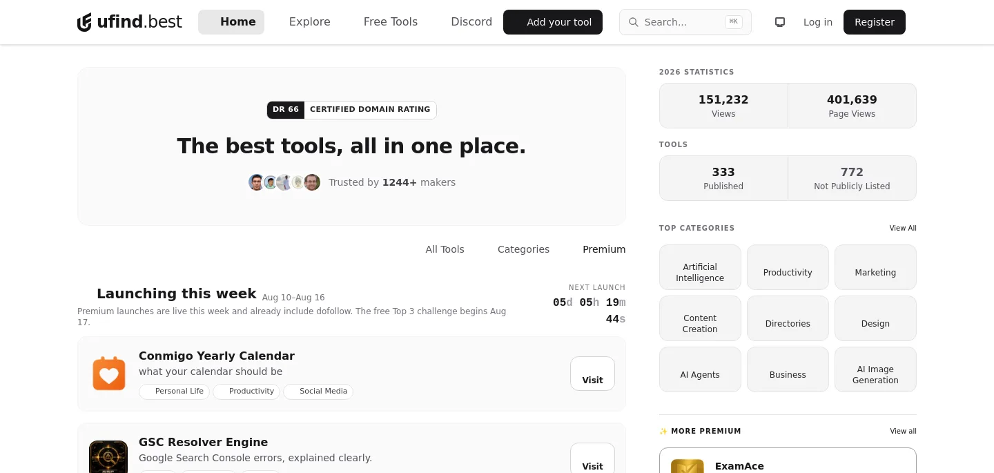Screen dimensions: 994x473
Task: Click View All for top categories
Action: coord(903,229)
